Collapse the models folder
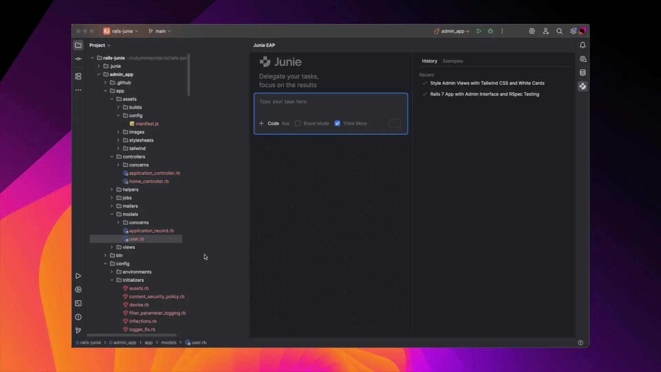 tap(112, 214)
